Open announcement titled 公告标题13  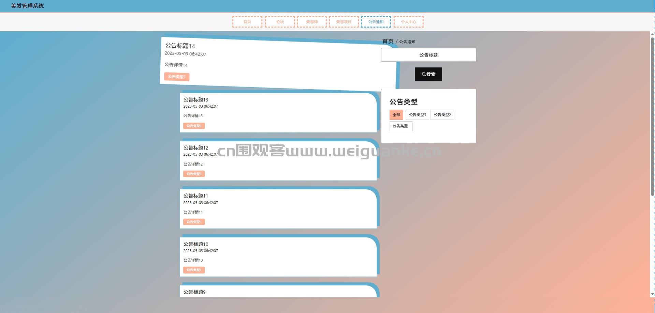(196, 100)
